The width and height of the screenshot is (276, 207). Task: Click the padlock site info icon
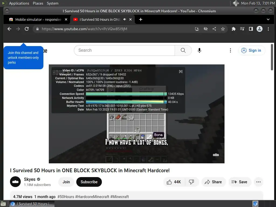(x=37, y=29)
